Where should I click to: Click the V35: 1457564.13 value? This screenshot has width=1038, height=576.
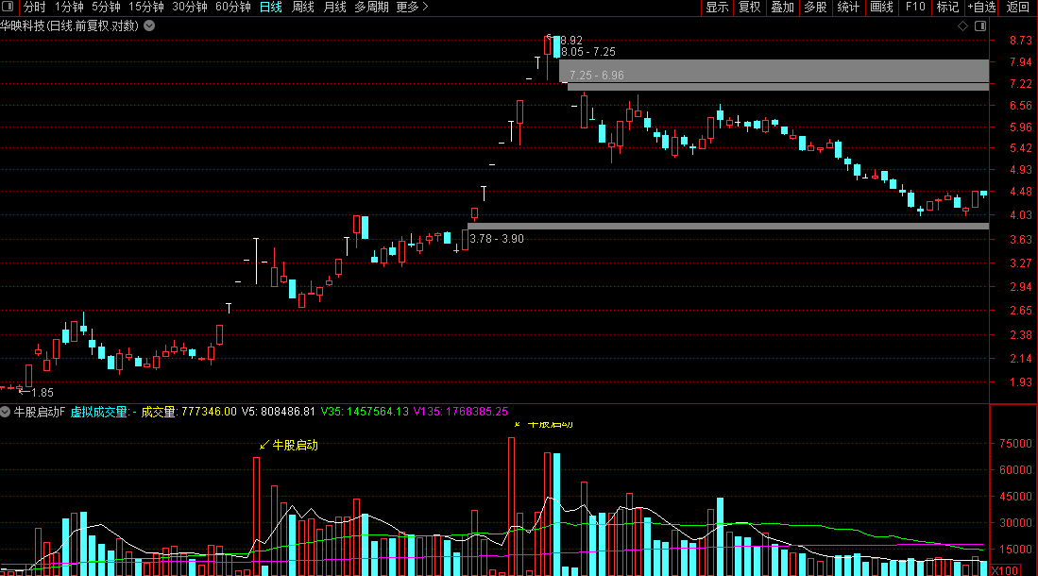[x=365, y=412]
